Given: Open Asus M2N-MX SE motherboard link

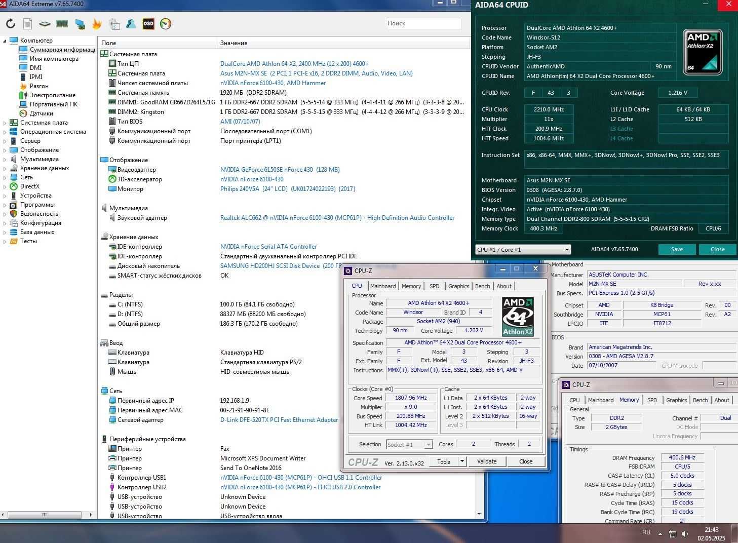Looking at the screenshot, I should point(316,73).
